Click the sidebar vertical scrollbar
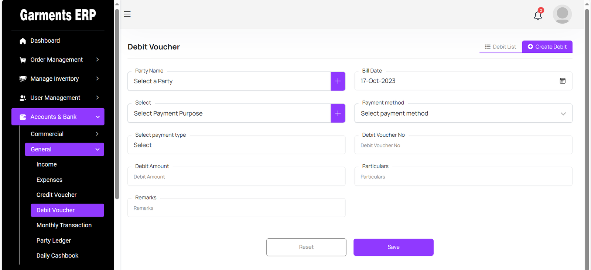 click(x=117, y=103)
